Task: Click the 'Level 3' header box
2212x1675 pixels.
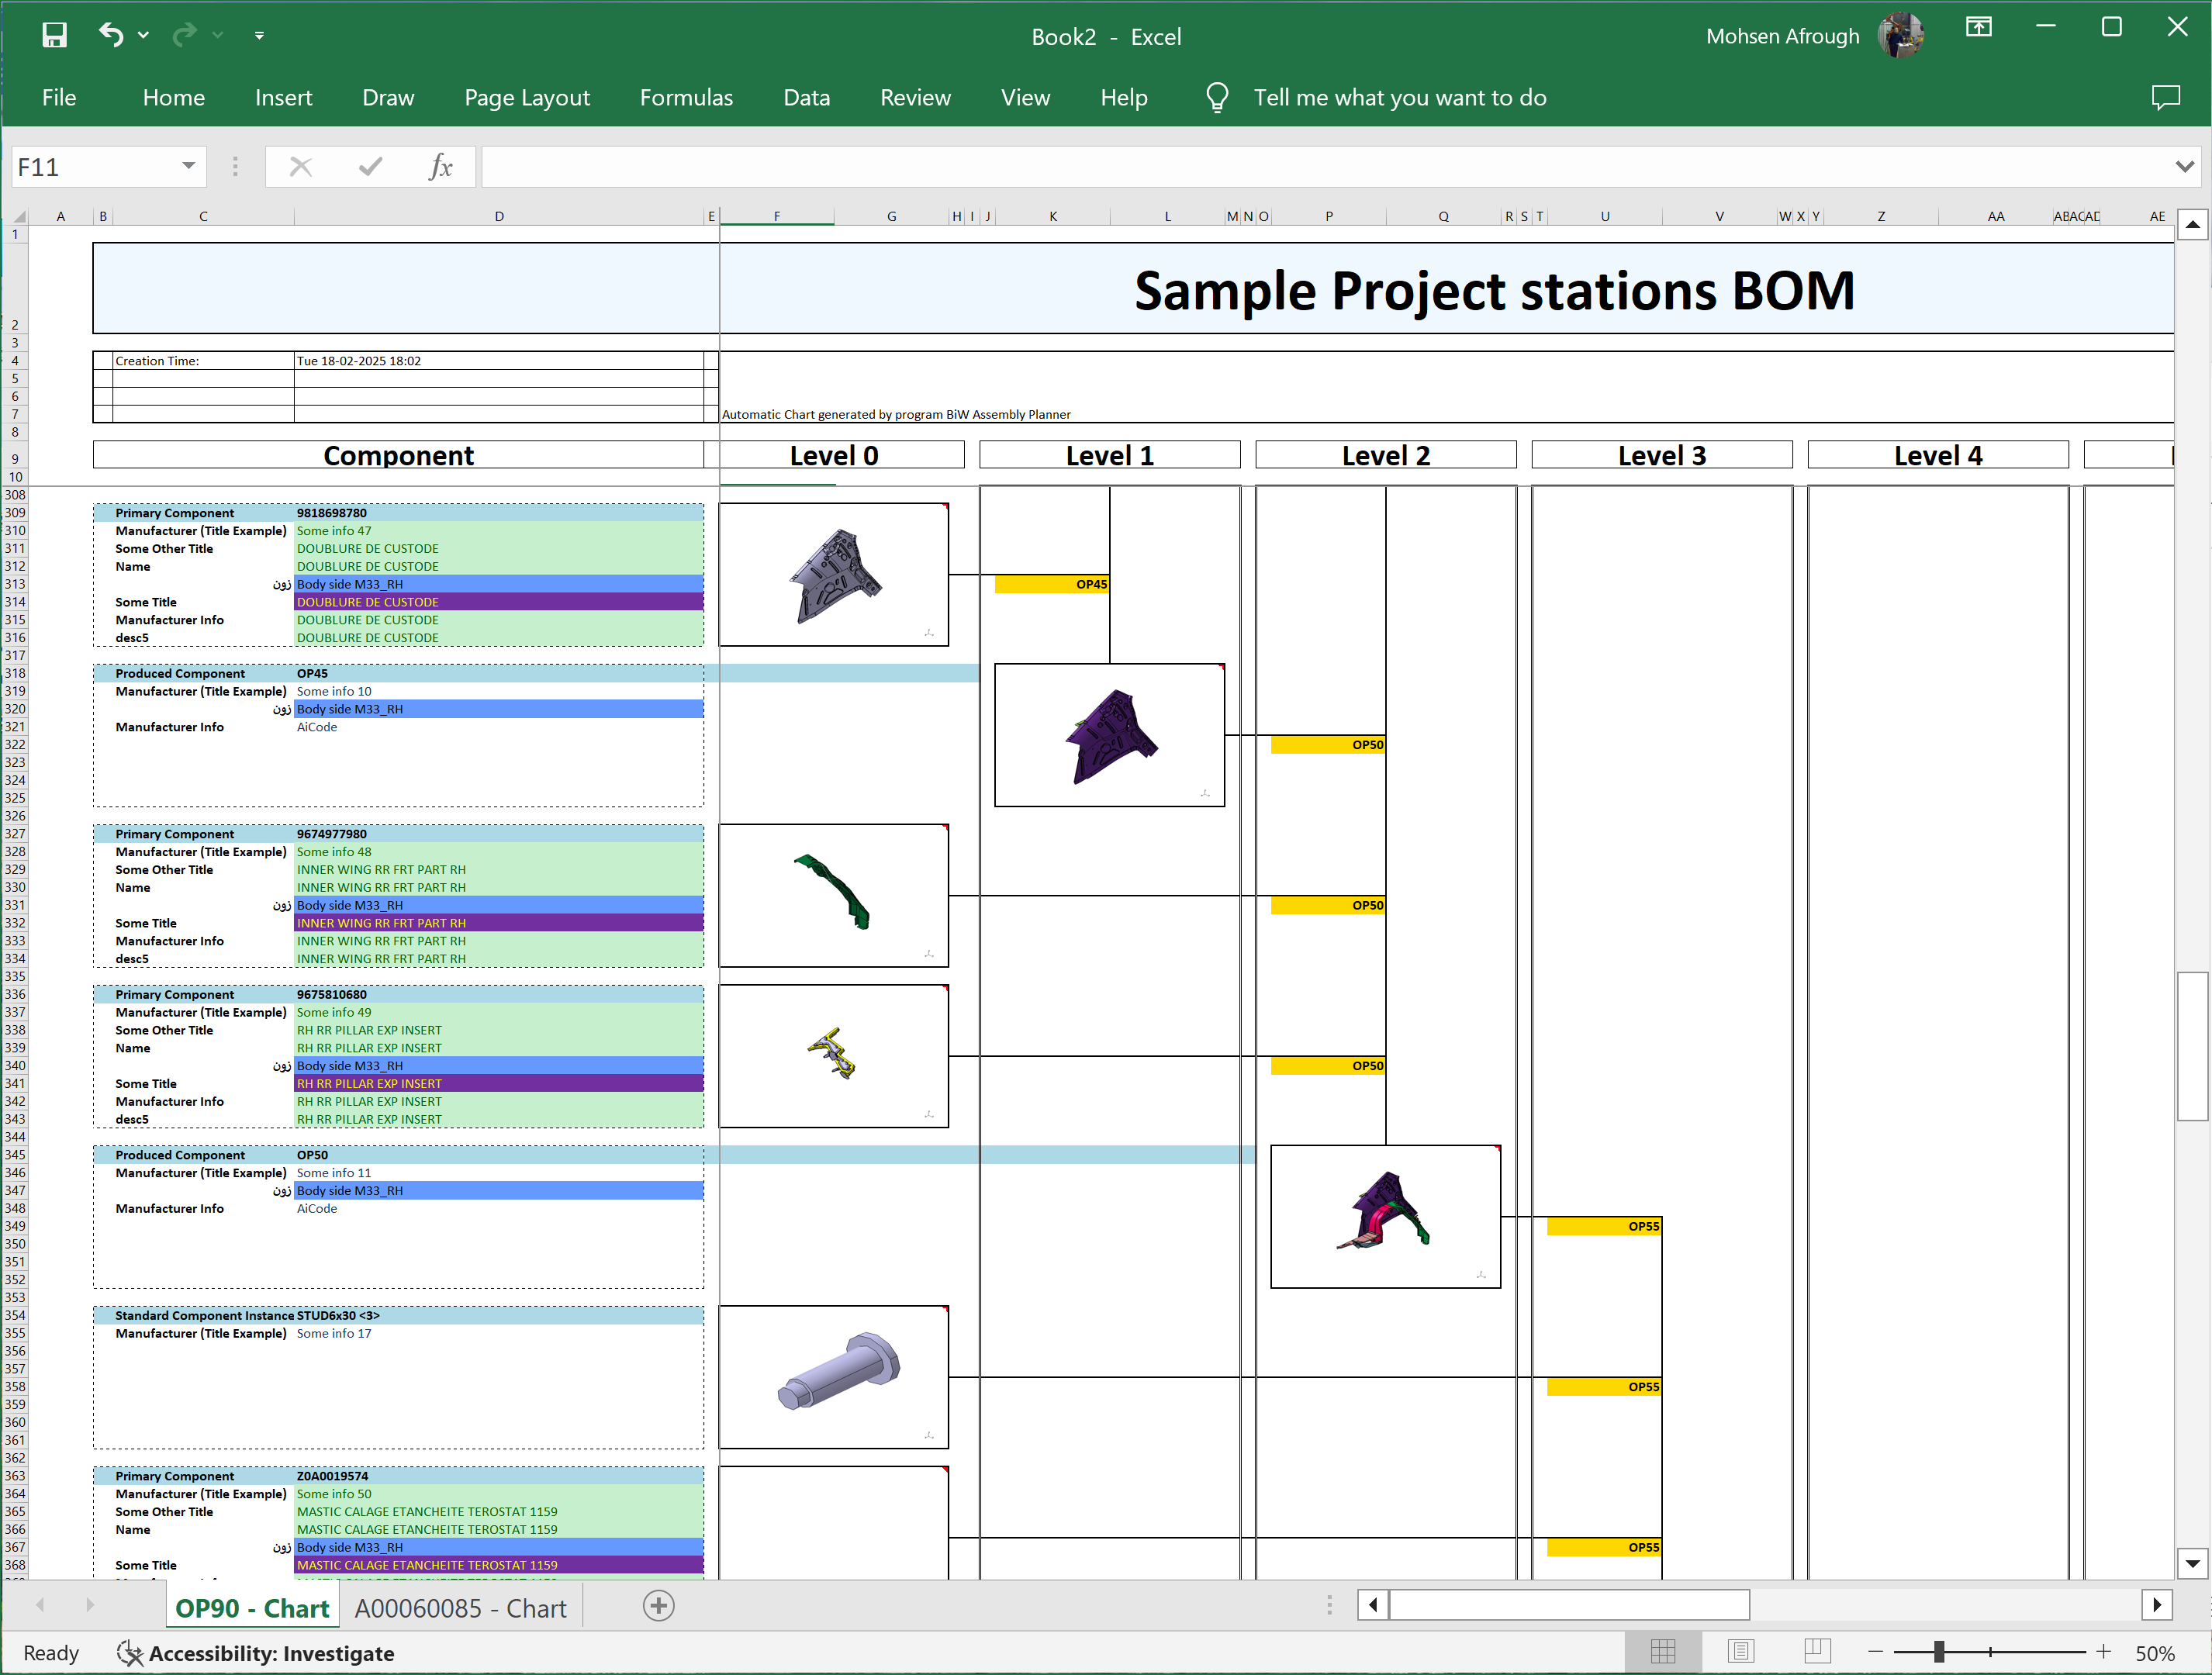Action: pyautogui.click(x=1662, y=455)
